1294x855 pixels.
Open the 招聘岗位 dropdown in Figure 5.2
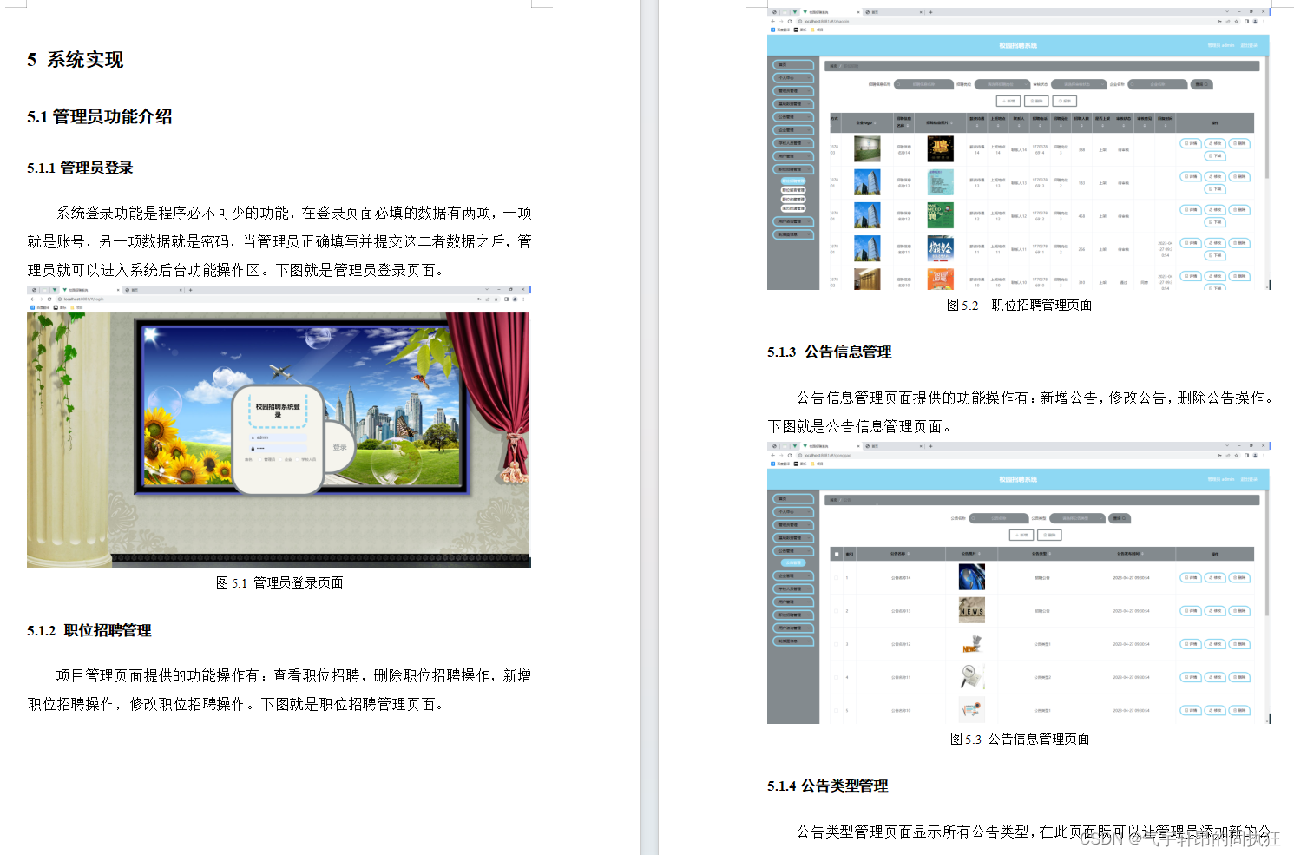(x=1002, y=84)
